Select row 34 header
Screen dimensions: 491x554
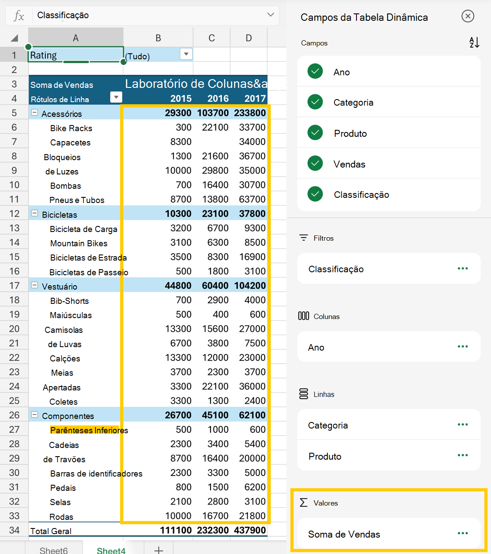point(14,530)
